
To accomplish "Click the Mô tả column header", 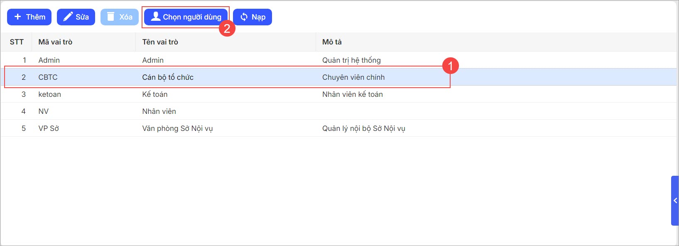I will 332,42.
